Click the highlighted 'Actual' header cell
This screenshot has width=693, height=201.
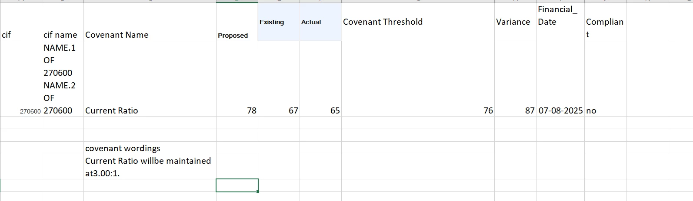tap(320, 22)
